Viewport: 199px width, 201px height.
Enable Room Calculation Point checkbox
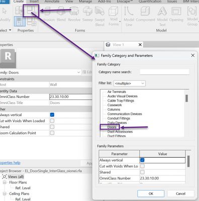click(x=52, y=133)
